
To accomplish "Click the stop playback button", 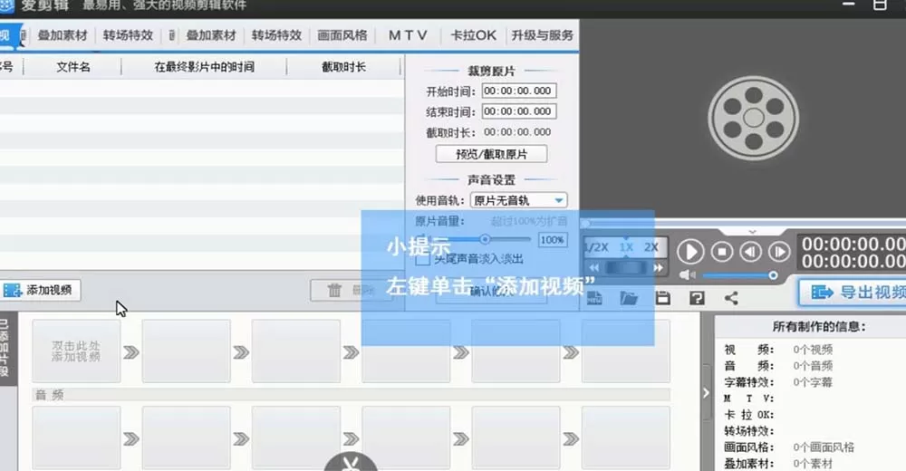I will pyautogui.click(x=722, y=252).
